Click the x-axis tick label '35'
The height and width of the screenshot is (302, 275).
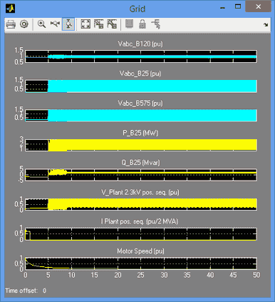click(187, 275)
